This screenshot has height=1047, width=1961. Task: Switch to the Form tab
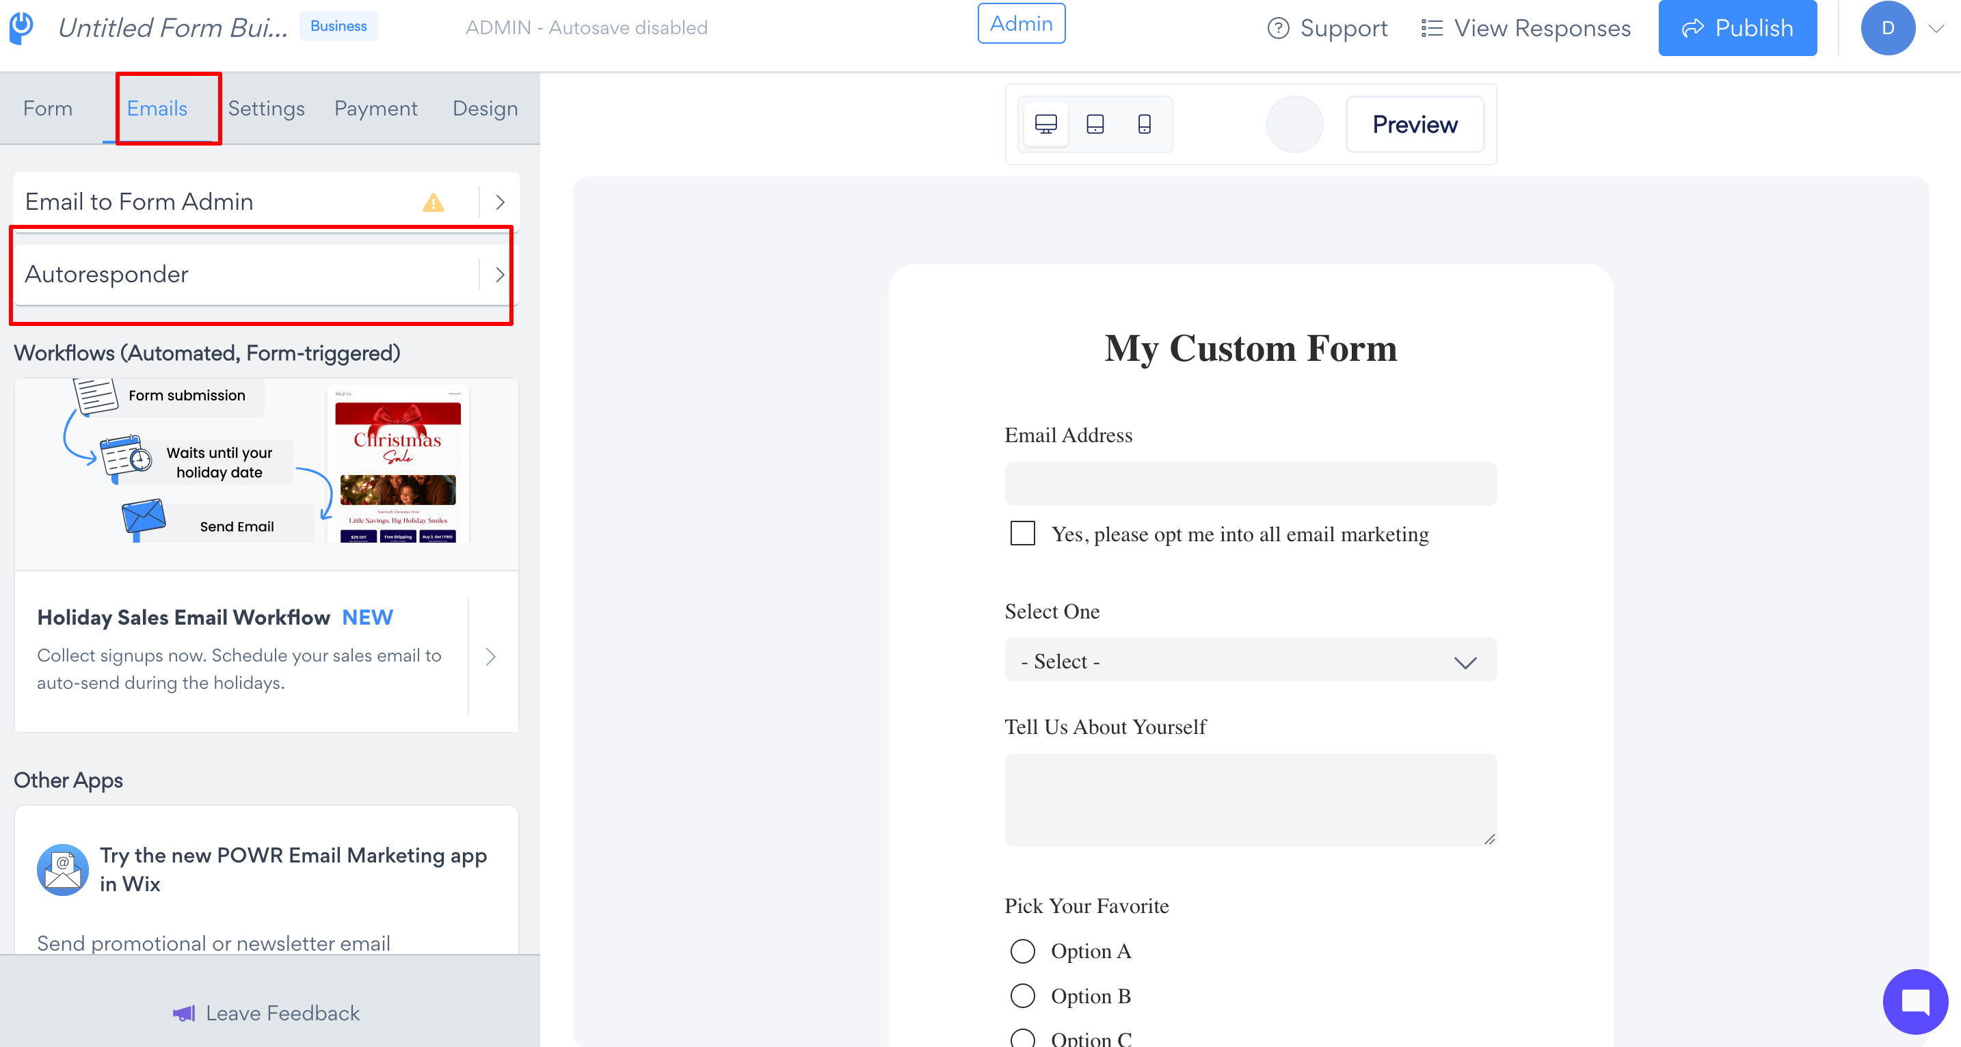[48, 109]
